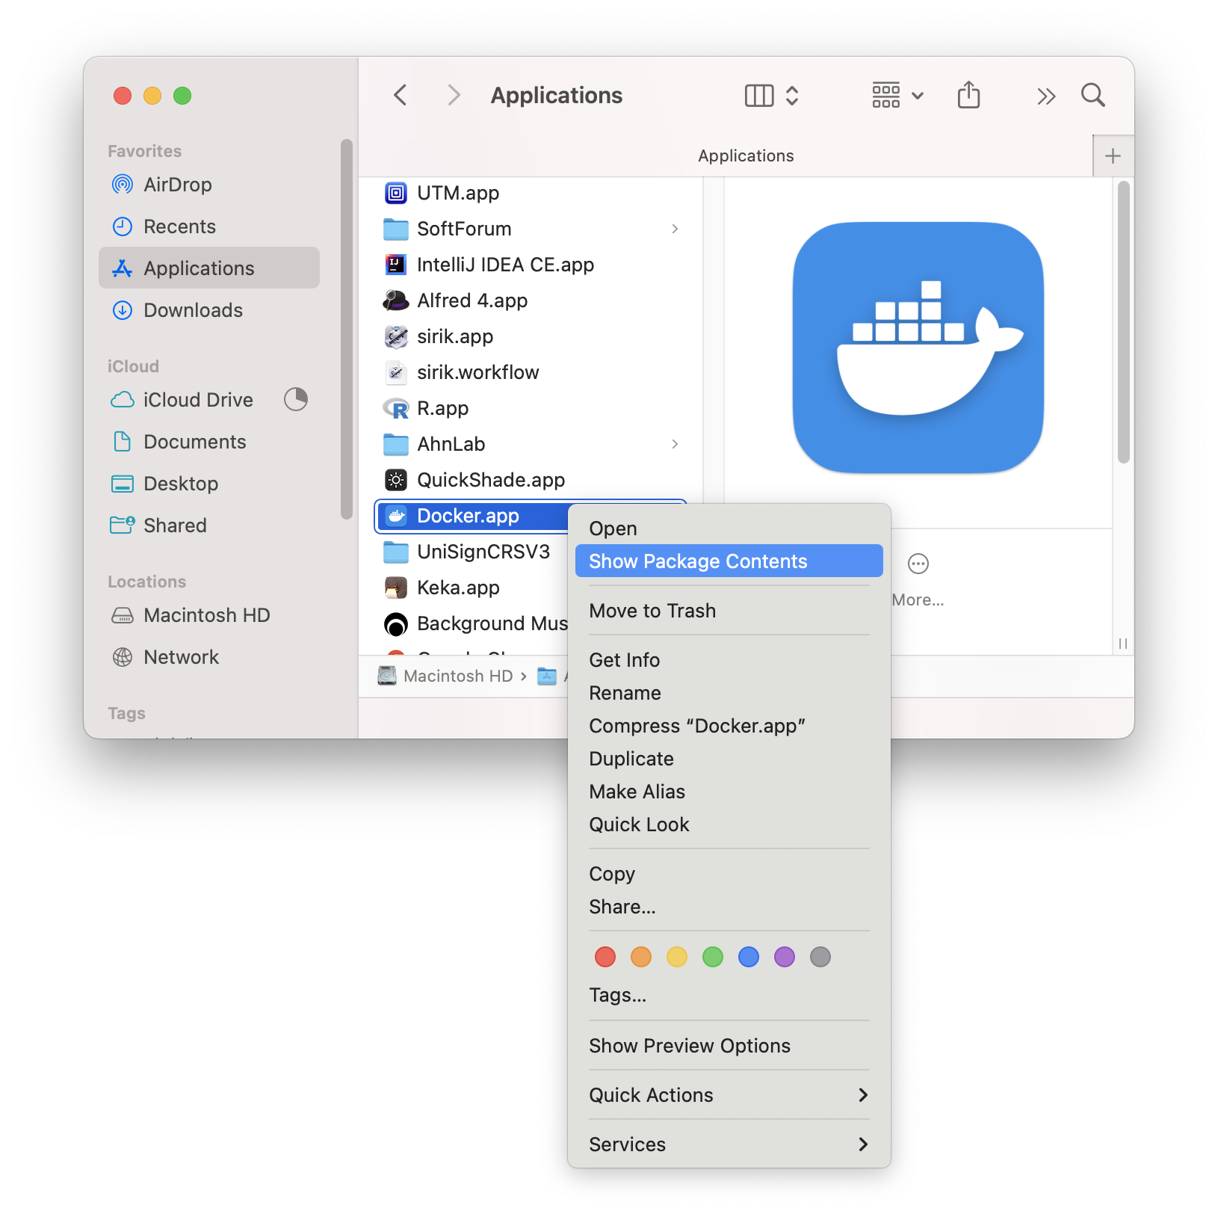Select IntelliJ IDEA CE.app in list
1218x1208 pixels.
coord(505,265)
